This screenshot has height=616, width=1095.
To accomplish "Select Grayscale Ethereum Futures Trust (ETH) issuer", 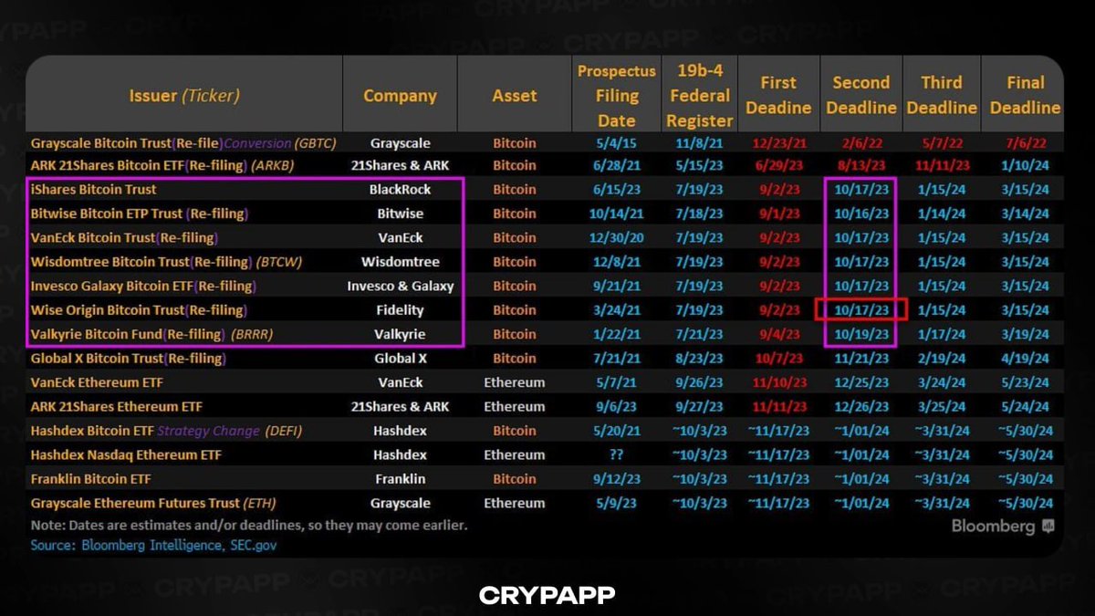I will pos(153,503).
